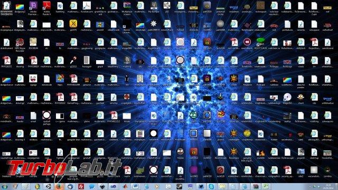Select the rewindblock pink rewind icon
The image size is (338, 190).
tap(247, 42)
